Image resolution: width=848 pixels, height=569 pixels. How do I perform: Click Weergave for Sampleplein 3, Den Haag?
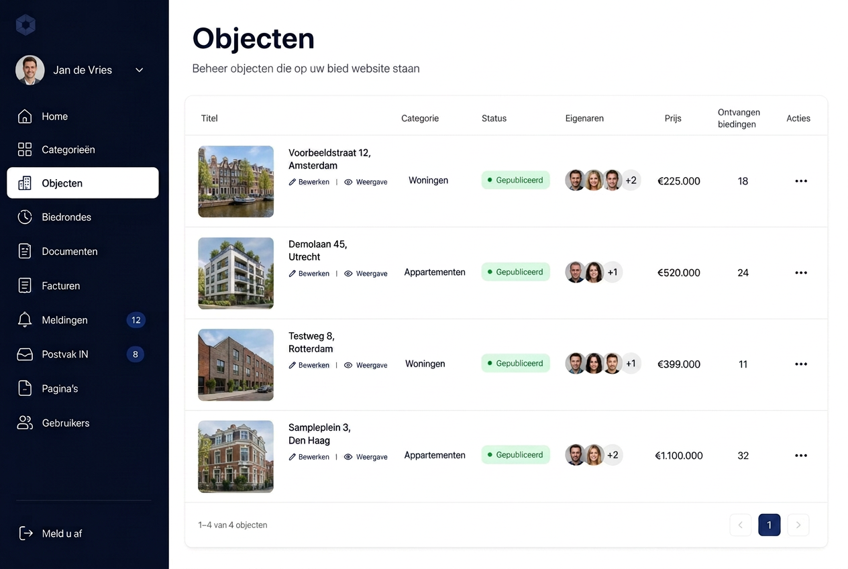coord(366,457)
